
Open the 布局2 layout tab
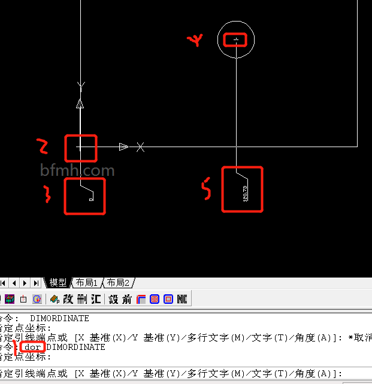[118, 282]
